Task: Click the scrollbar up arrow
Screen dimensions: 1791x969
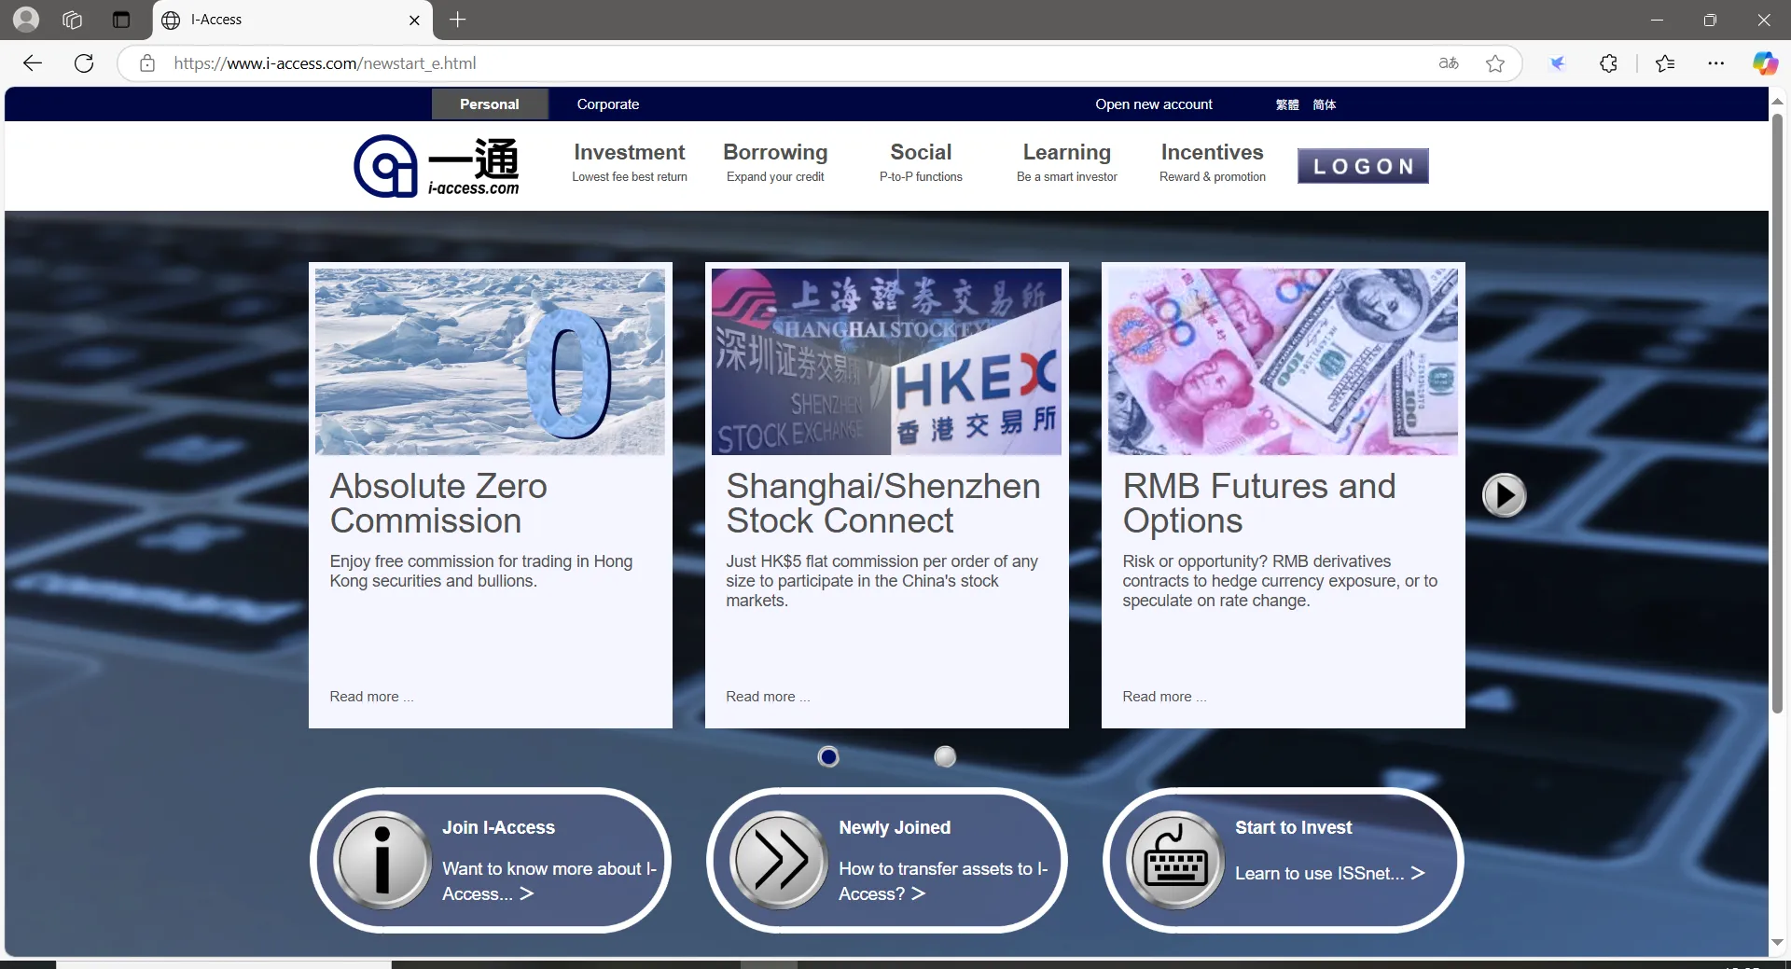Action: (x=1777, y=100)
